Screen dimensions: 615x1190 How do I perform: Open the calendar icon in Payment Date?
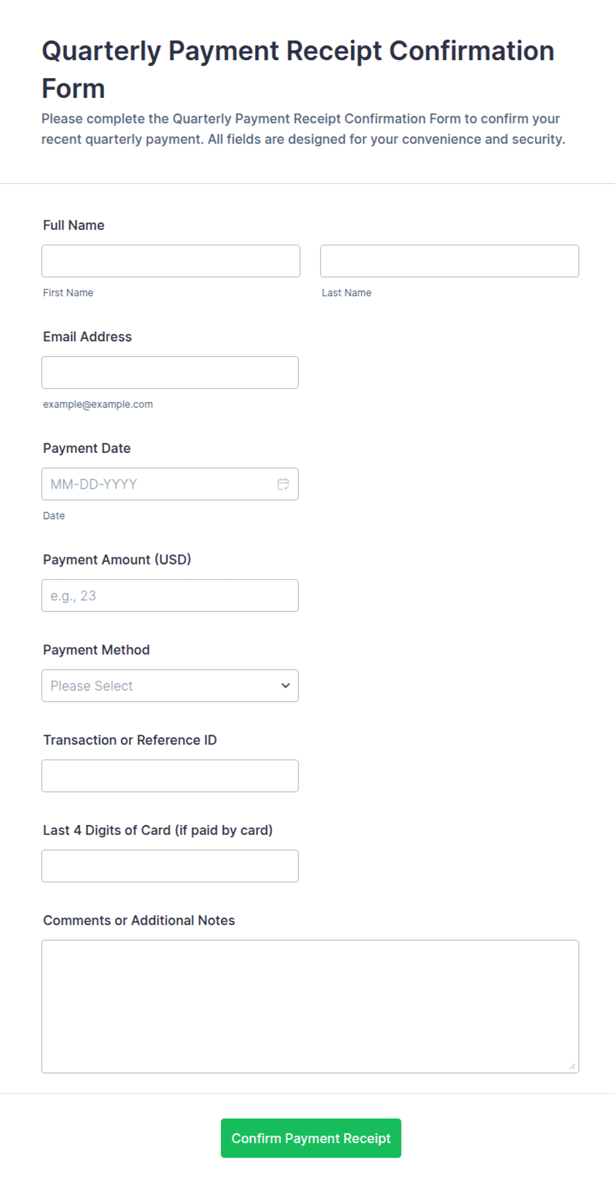283,484
